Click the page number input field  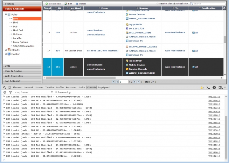click(123, 82)
